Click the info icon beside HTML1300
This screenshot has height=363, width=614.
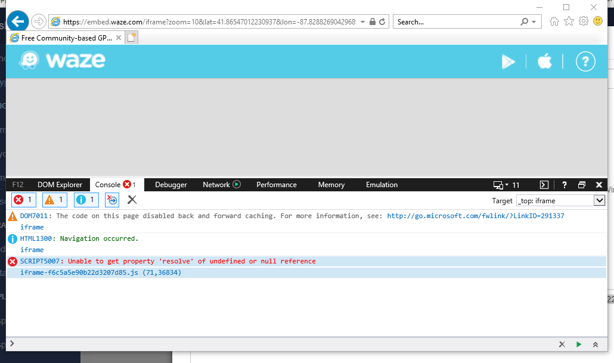13,239
